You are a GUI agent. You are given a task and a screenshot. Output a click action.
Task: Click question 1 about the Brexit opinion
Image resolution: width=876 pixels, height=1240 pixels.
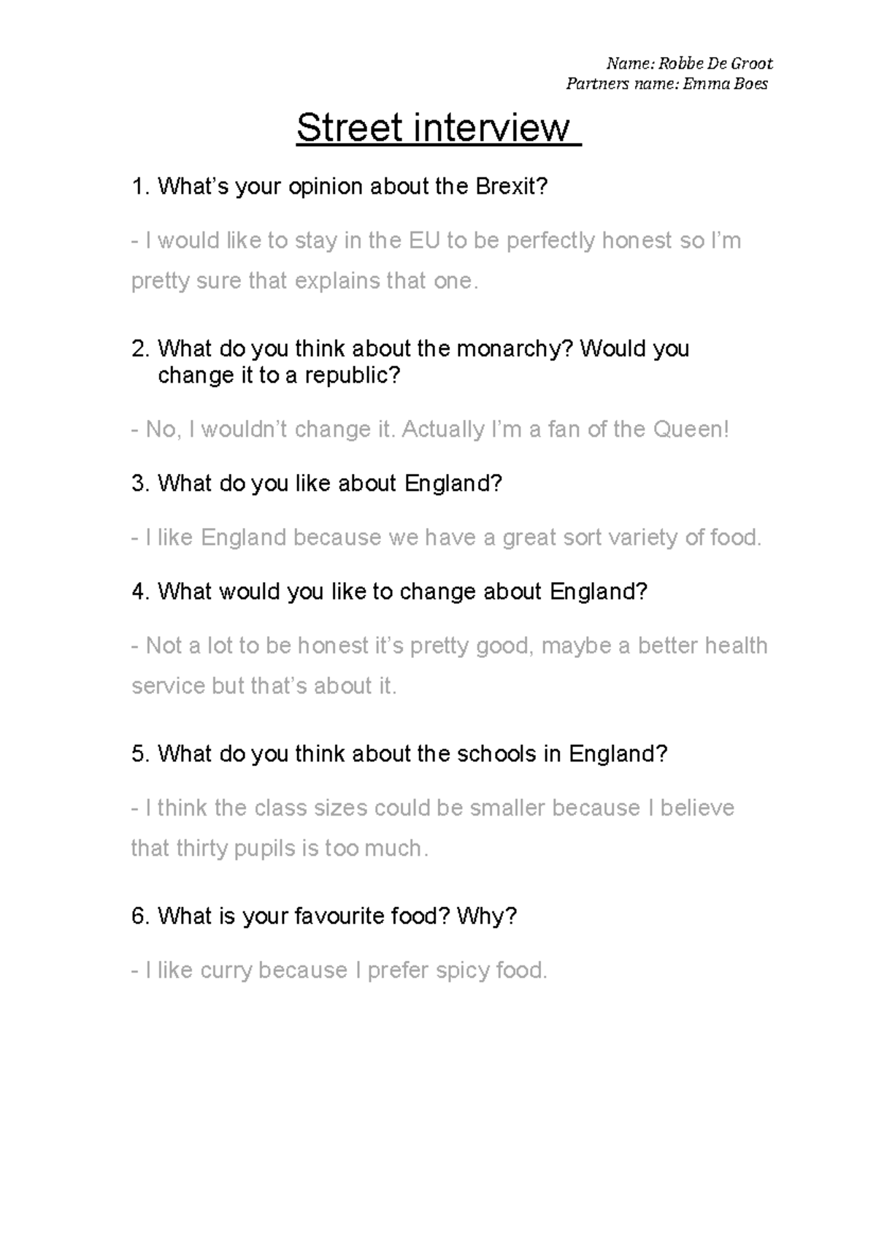coord(339,187)
